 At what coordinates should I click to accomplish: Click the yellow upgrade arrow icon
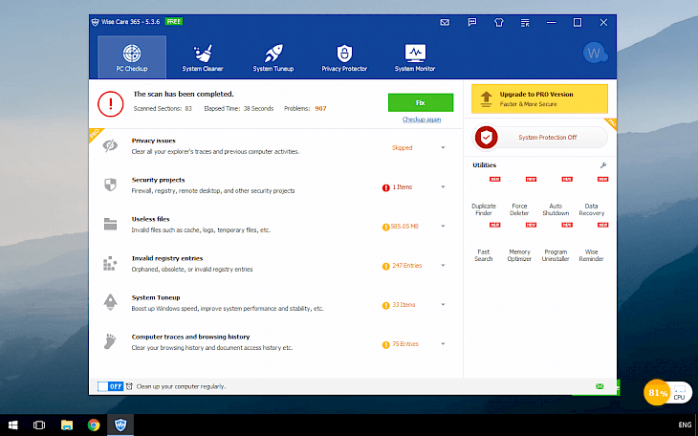[486, 99]
